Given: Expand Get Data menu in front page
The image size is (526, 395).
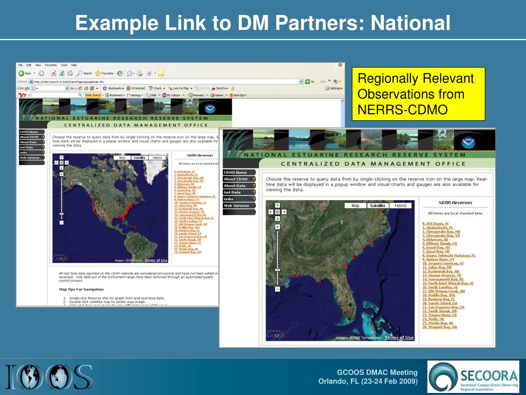Looking at the screenshot, I should (x=254, y=192).
